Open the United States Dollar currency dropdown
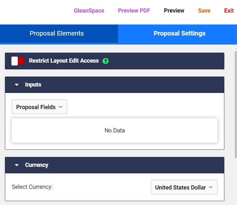Viewport: 237px width, 205px height. point(184,187)
